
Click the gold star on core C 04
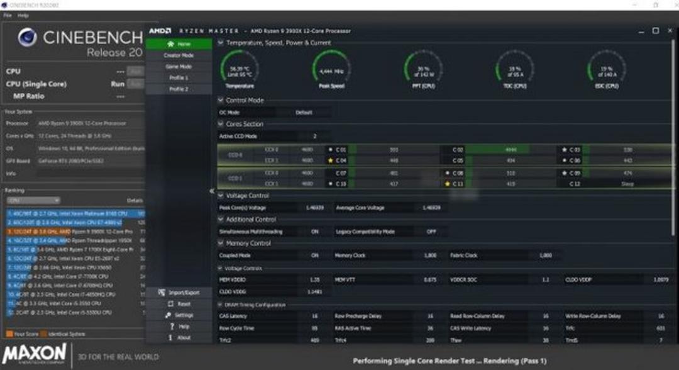click(331, 160)
